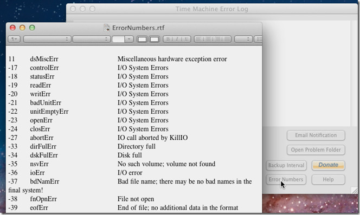Click the unitEmptyErr entry

click(x=49, y=112)
